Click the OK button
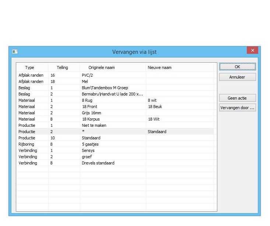The image size is (270, 226). [x=237, y=67]
